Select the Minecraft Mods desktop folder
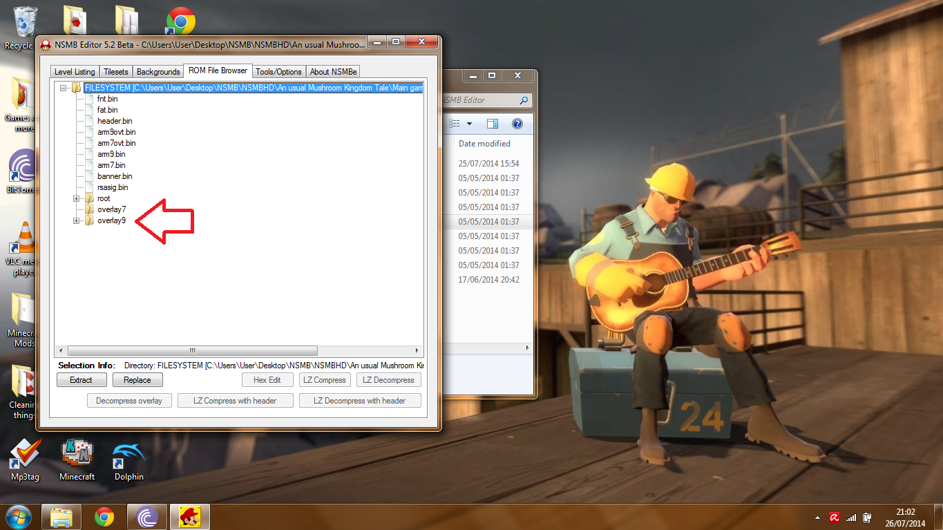 tap(21, 319)
